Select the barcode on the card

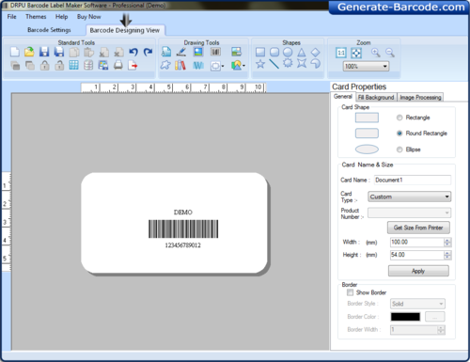pos(183,228)
